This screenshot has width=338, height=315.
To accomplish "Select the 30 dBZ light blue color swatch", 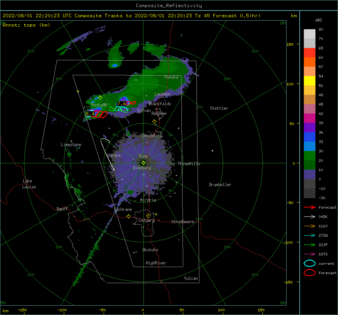I will (309, 146).
